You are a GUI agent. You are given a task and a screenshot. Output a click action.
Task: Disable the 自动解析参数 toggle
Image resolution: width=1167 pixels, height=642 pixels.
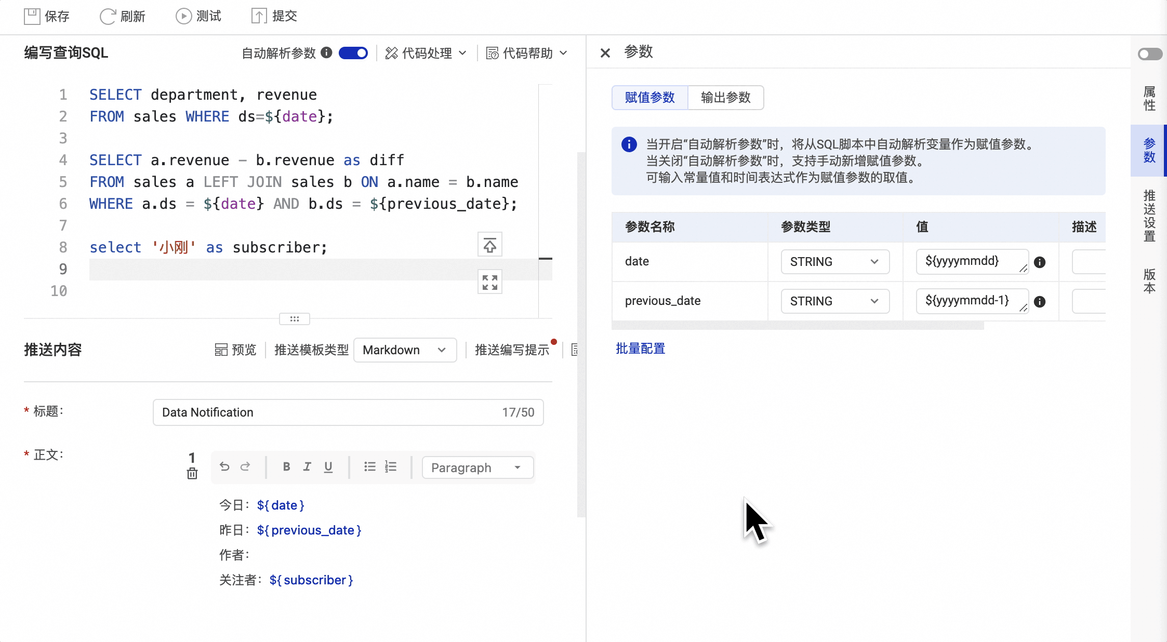coord(353,52)
